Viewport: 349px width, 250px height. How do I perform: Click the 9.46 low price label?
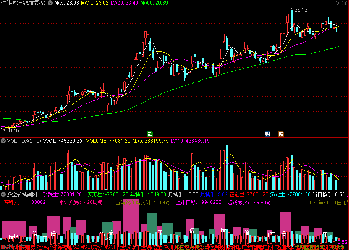[14, 131]
